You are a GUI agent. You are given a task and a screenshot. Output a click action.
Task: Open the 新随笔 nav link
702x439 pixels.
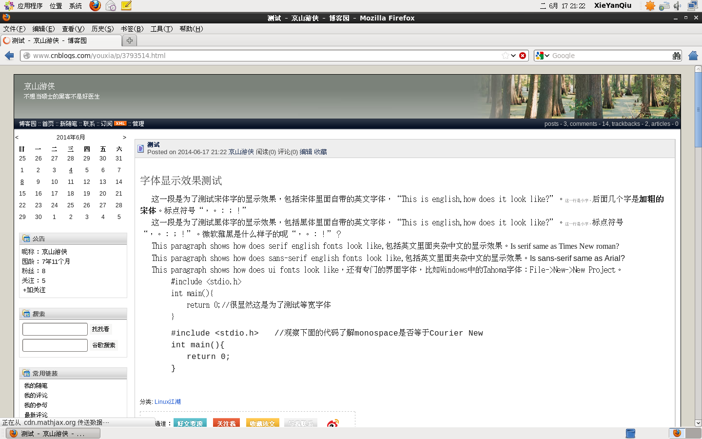69,124
